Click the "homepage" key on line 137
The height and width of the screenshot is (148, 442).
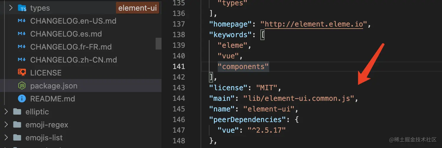230,24
